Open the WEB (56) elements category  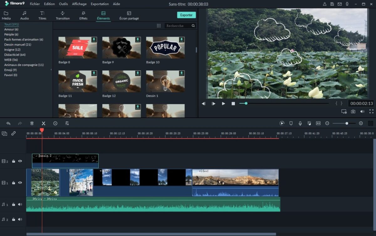coord(11,59)
